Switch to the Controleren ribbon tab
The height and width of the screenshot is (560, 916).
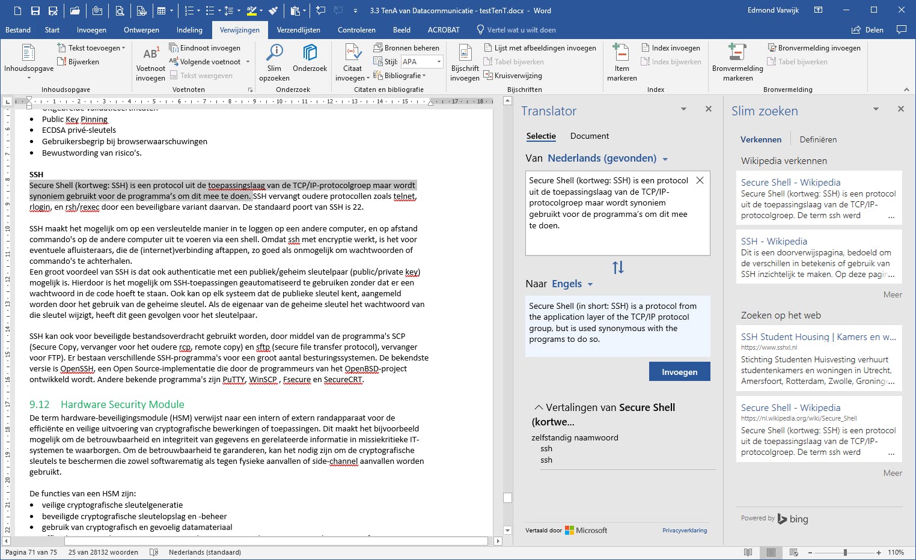(x=356, y=30)
